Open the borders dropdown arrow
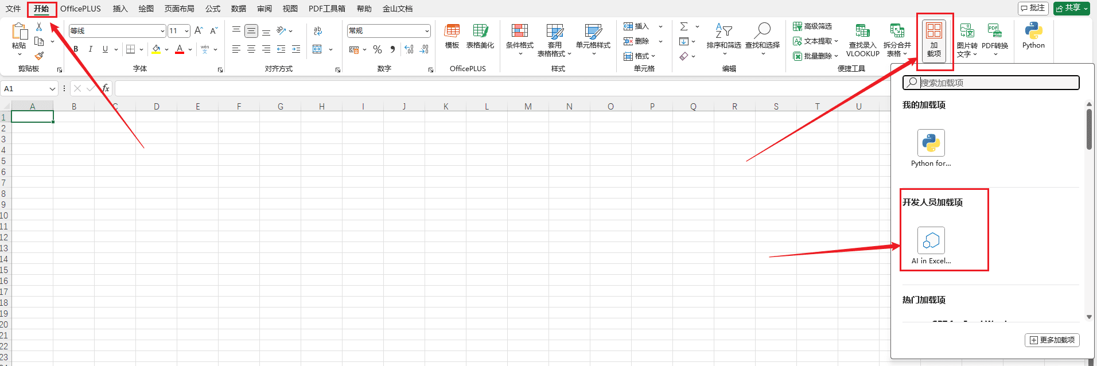Screen dimensions: 1097x366 pos(141,49)
